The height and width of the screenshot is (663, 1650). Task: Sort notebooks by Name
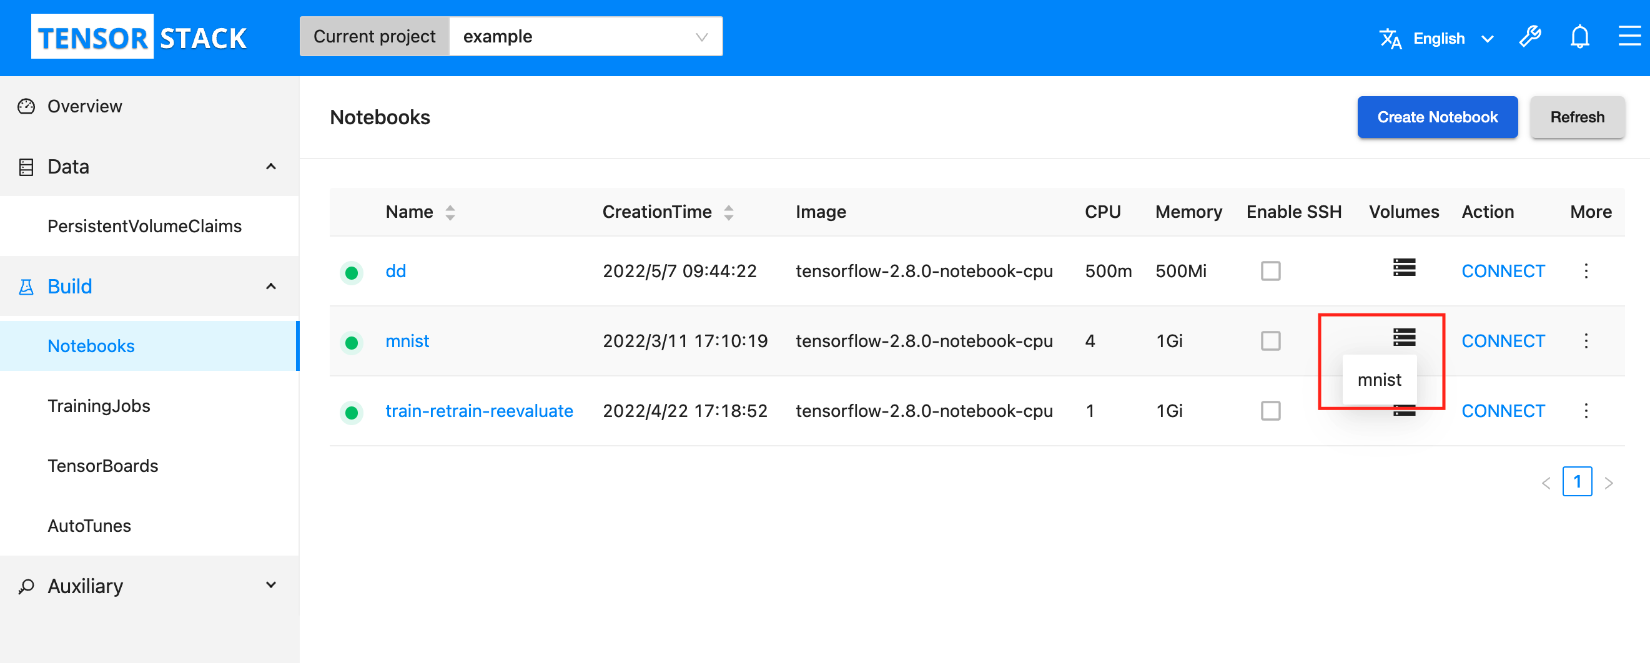click(450, 213)
